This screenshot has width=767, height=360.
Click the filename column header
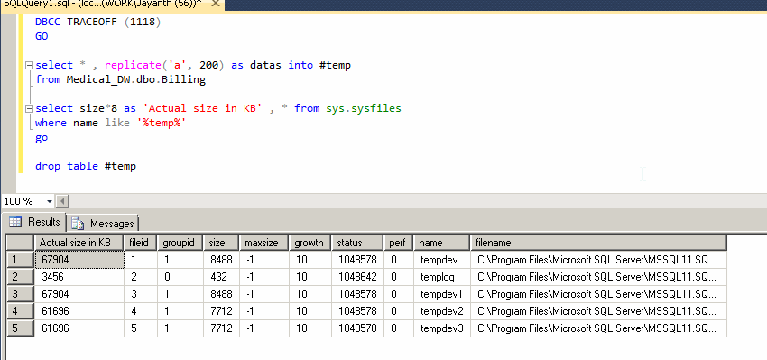tap(599, 243)
